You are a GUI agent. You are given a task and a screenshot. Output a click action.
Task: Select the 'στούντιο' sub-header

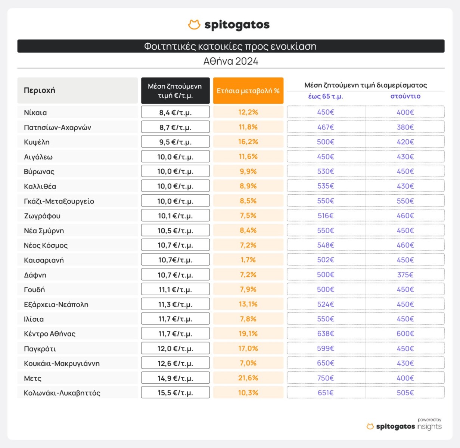tap(405, 96)
